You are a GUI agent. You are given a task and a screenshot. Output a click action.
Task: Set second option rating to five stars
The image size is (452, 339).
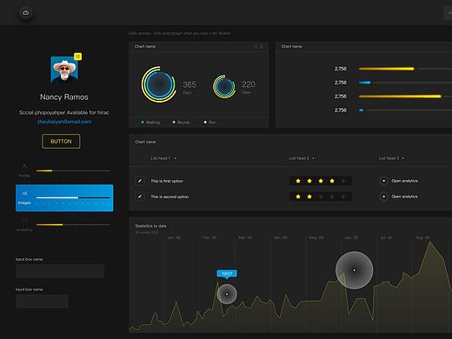coord(343,196)
